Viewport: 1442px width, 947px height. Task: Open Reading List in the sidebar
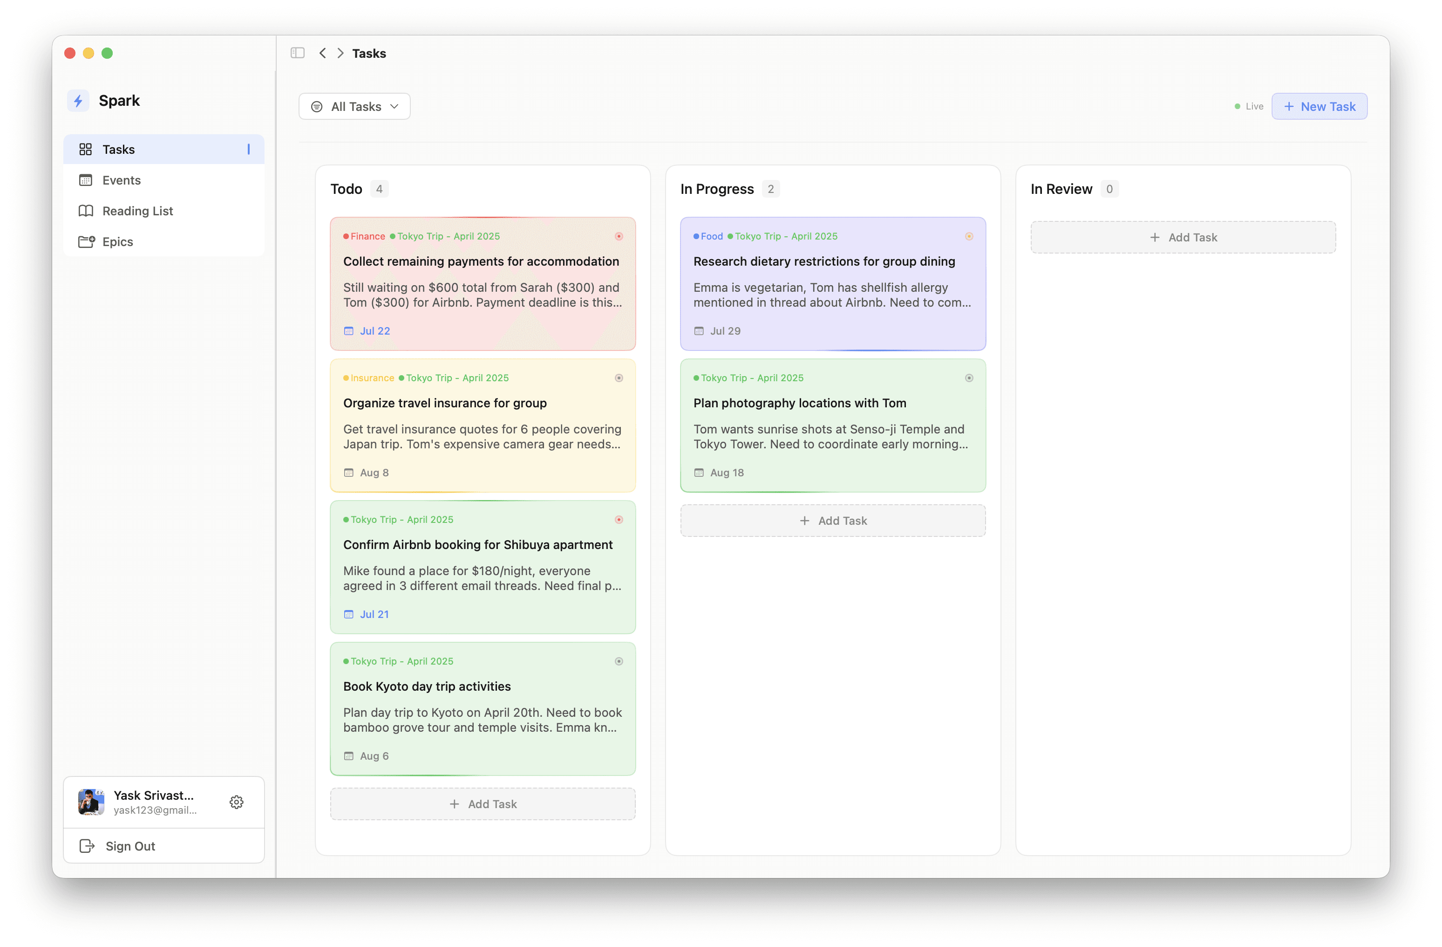[x=137, y=211]
